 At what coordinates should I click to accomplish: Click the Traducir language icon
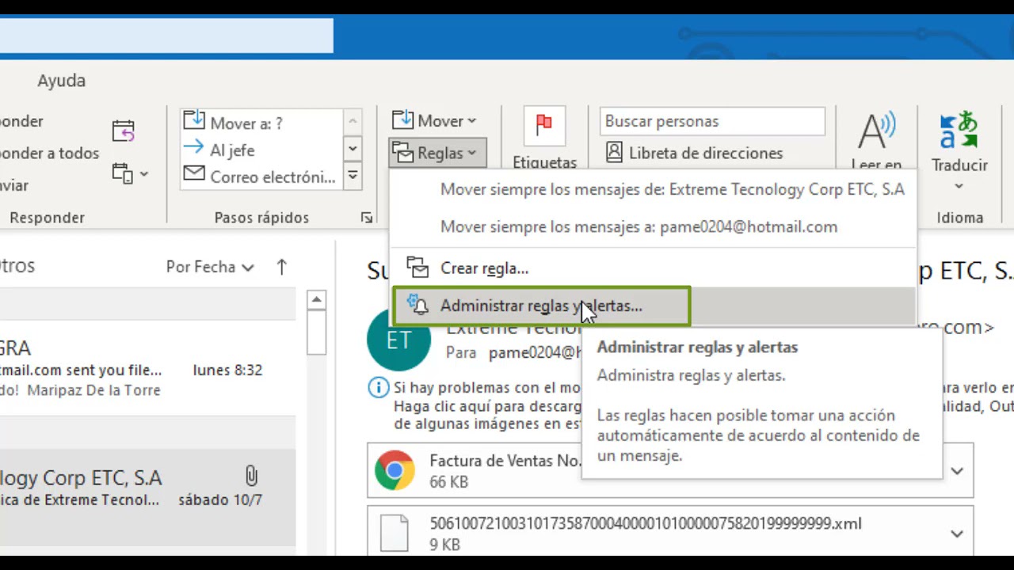tap(959, 131)
